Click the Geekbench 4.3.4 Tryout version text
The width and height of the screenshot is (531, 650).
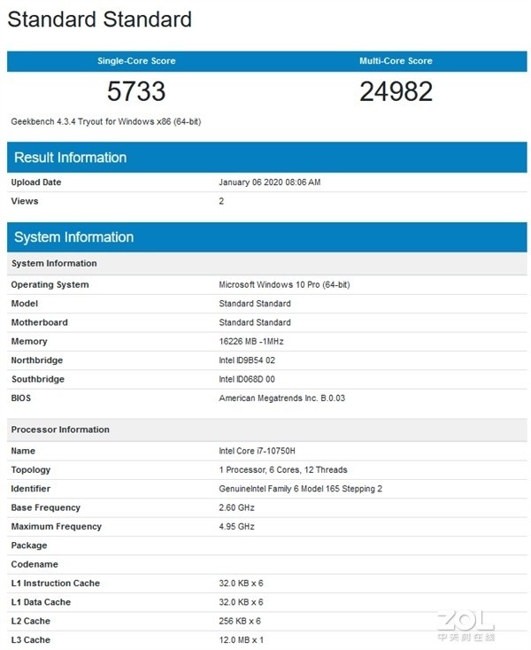106,121
